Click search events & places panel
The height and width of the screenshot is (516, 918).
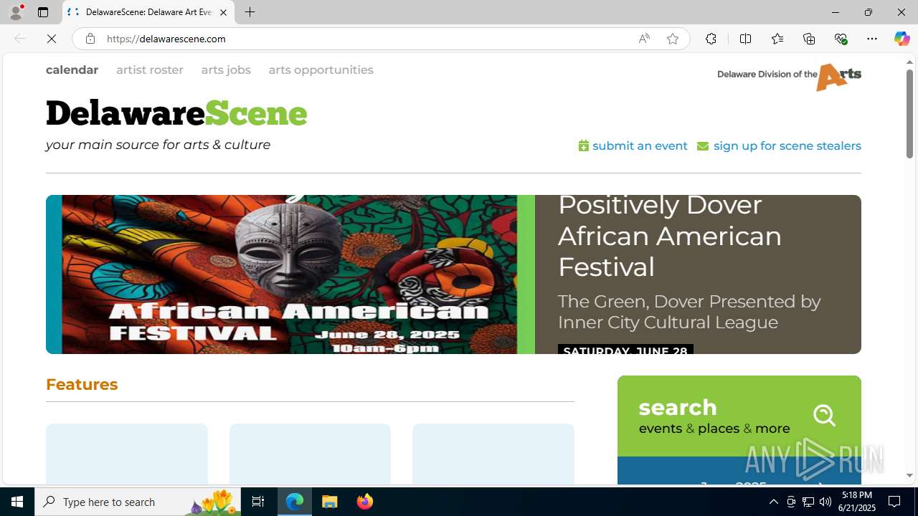pos(739,416)
